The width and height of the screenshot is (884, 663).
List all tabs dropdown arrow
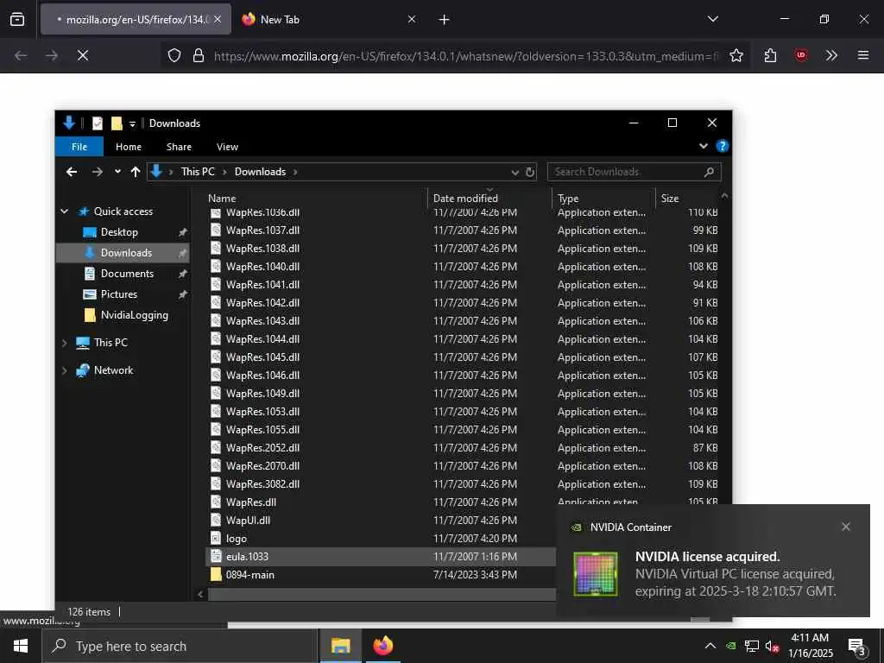(712, 19)
